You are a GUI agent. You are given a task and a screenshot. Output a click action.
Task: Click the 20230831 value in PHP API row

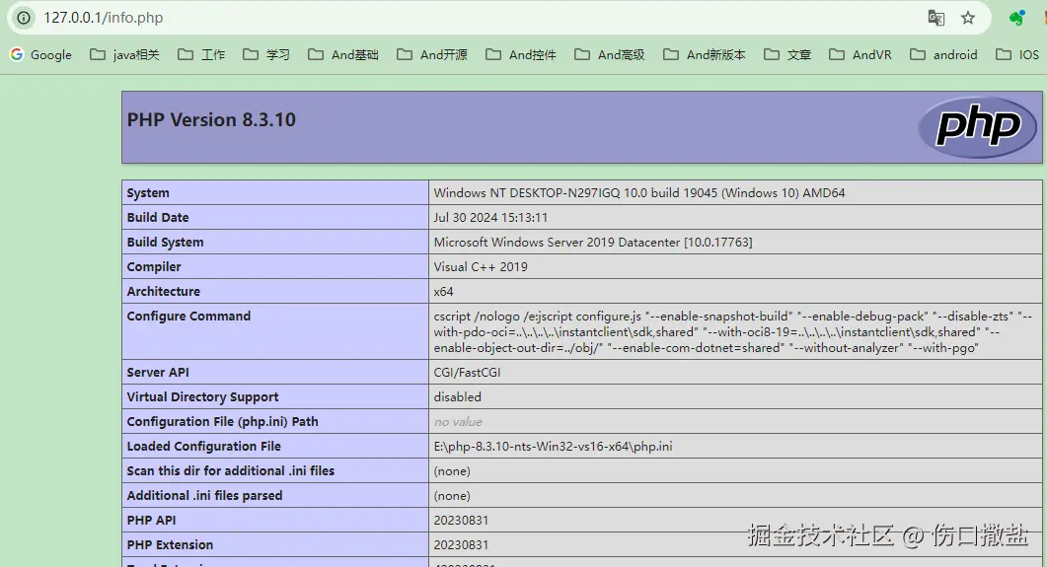(x=461, y=521)
